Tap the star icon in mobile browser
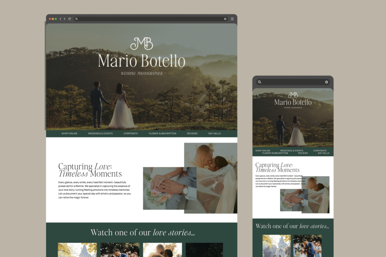 [x=326, y=82]
